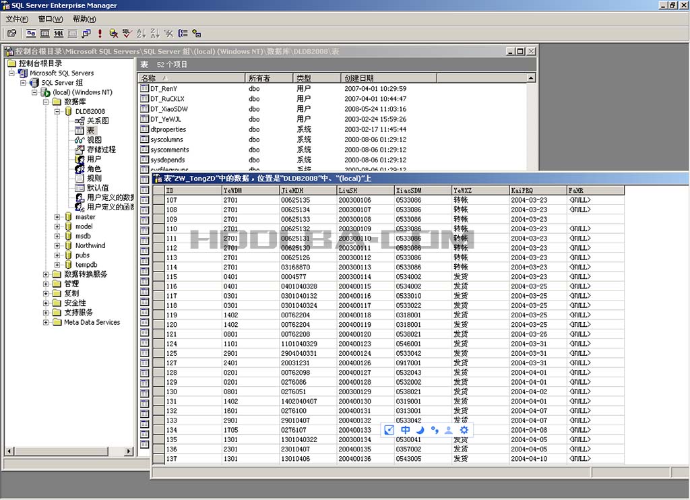The width and height of the screenshot is (690, 500).
Task: Toggle IME half-moon width mode
Action: tap(420, 430)
